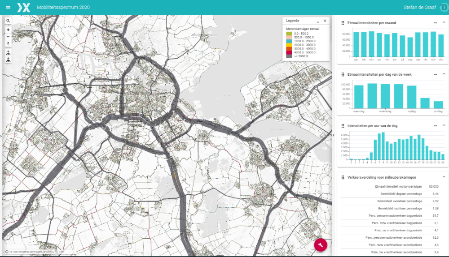Minimize the Legenda panel

[x=318, y=21]
